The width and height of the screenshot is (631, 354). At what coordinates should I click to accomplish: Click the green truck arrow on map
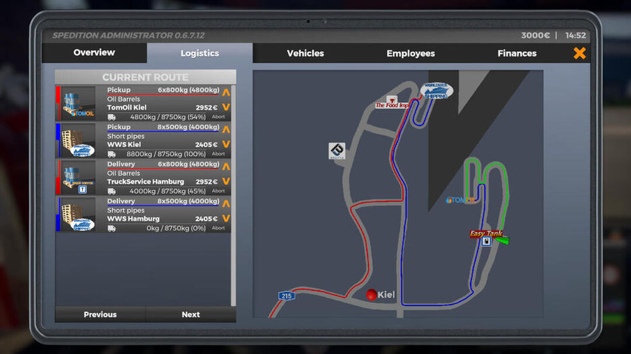pyautogui.click(x=502, y=240)
